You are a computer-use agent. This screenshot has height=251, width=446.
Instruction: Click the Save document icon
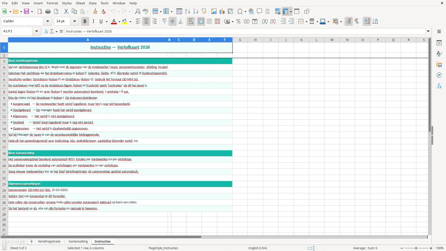[26, 12]
